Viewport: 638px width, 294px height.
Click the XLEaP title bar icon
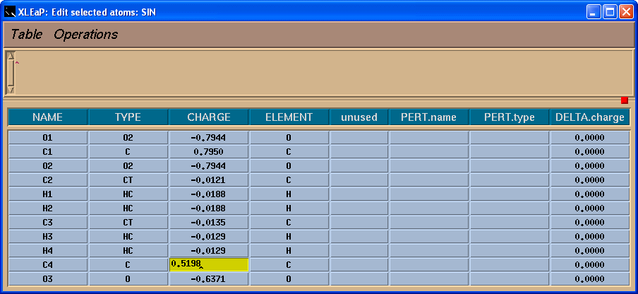click(x=10, y=12)
